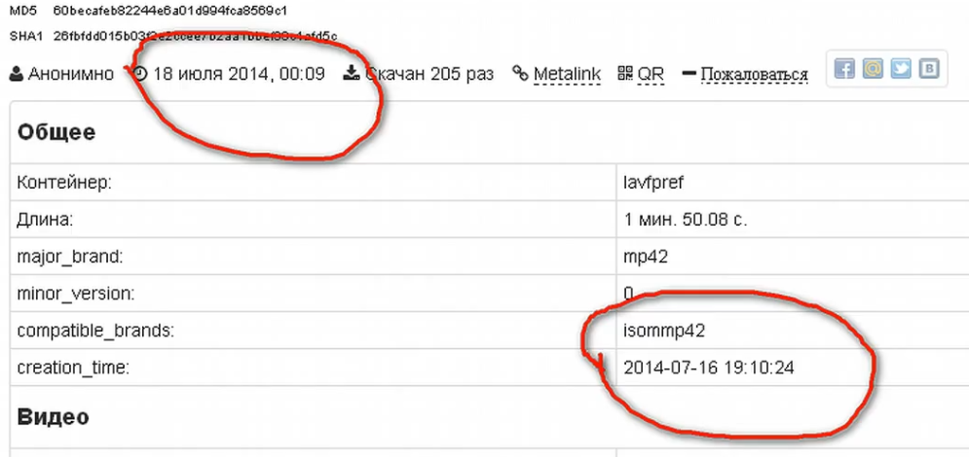The height and width of the screenshot is (457, 969).
Task: Click the Facebook share icon
Action: coord(844,70)
